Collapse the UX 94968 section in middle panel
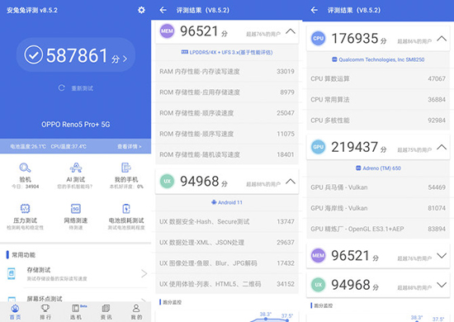Screen dimensions: 454x322 tap(291, 182)
